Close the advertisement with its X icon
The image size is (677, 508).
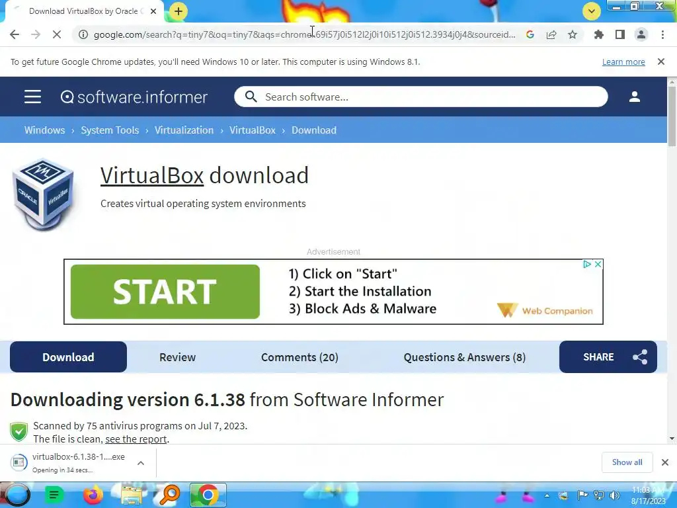coord(598,264)
